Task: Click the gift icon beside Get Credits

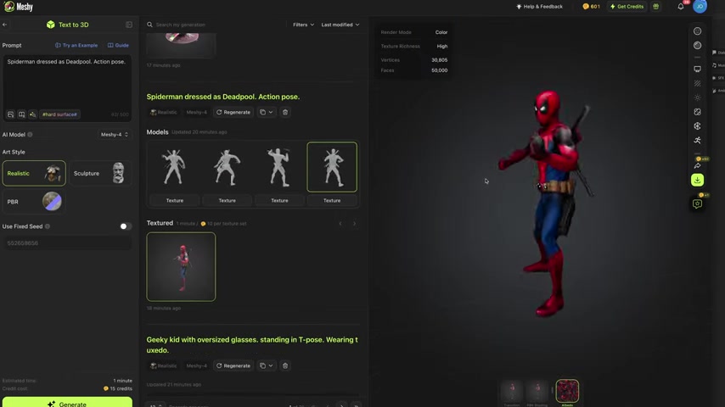Action: [655, 7]
